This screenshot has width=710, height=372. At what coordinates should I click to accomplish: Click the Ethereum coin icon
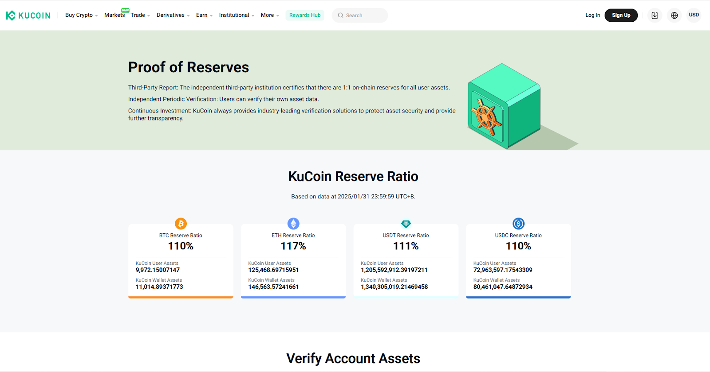tap(293, 224)
